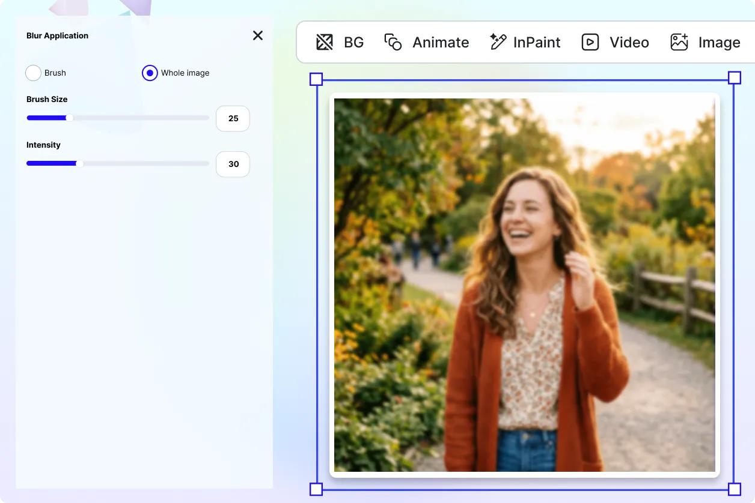
Task: Click the bottom-left selection handle
Action: click(316, 489)
